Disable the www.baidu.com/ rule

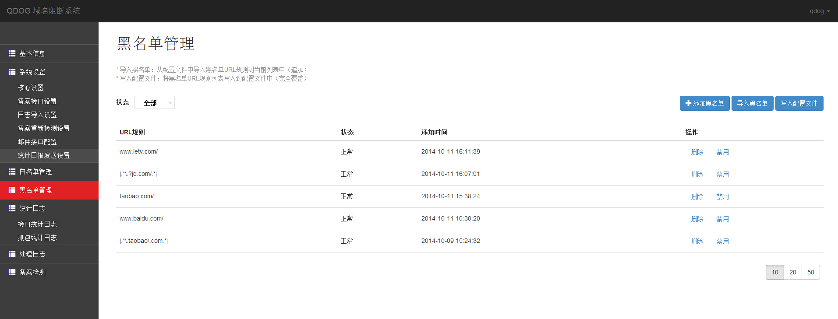[x=722, y=219]
